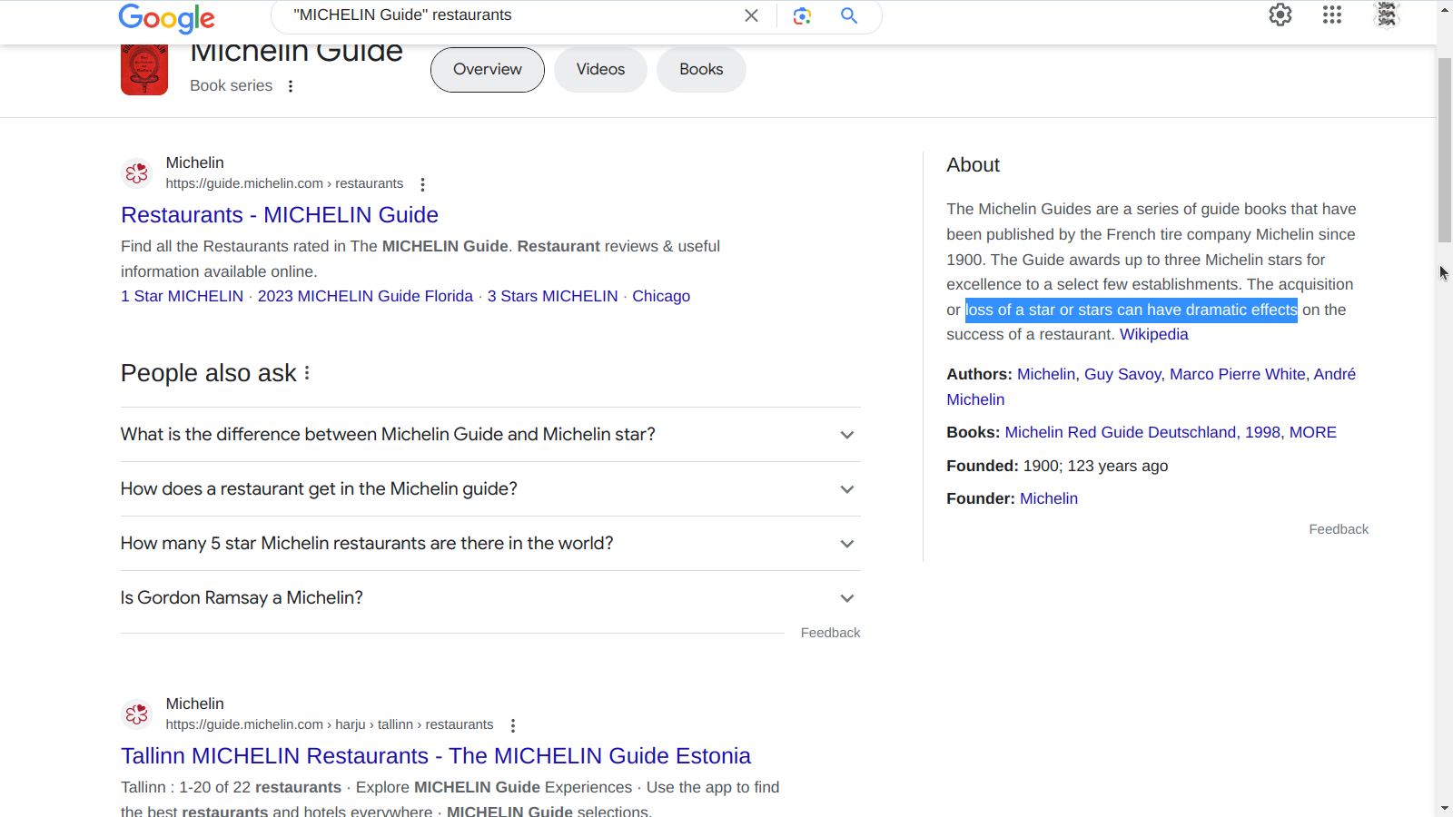1453x817 pixels.
Task: Open author Marco Pierre White link
Action: [1238, 375]
